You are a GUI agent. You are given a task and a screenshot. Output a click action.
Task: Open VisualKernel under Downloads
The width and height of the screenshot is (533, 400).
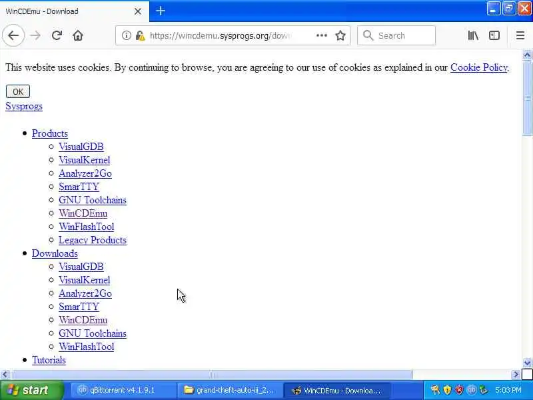(85, 280)
